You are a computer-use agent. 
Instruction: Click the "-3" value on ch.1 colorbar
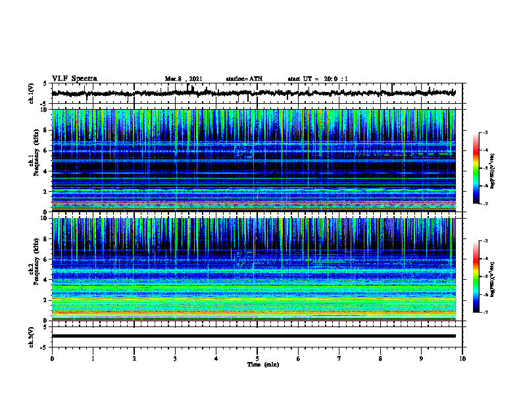click(485, 132)
